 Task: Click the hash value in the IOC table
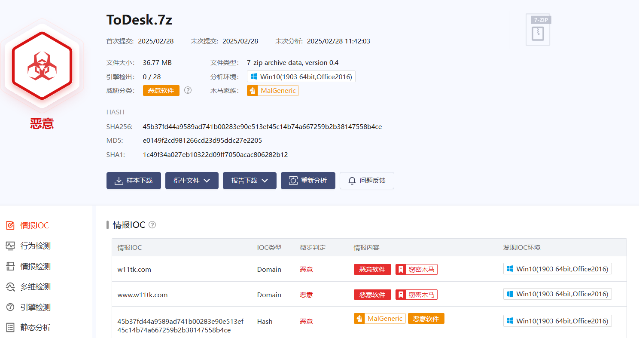coord(180,326)
